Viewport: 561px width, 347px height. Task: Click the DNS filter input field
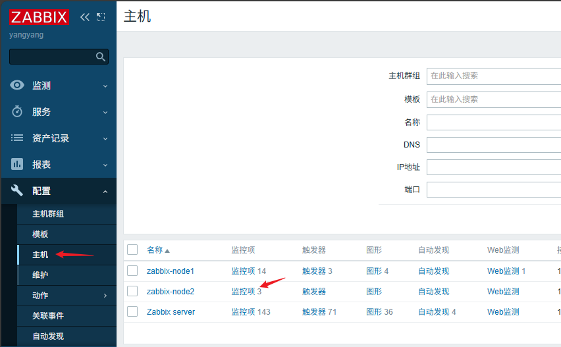494,145
